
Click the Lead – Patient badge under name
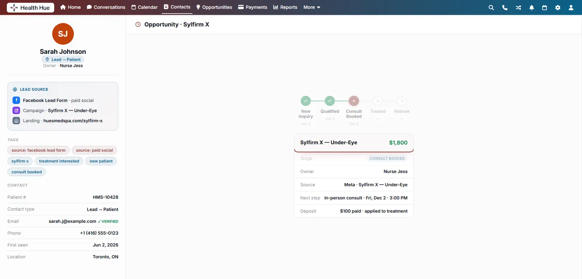[63, 60]
